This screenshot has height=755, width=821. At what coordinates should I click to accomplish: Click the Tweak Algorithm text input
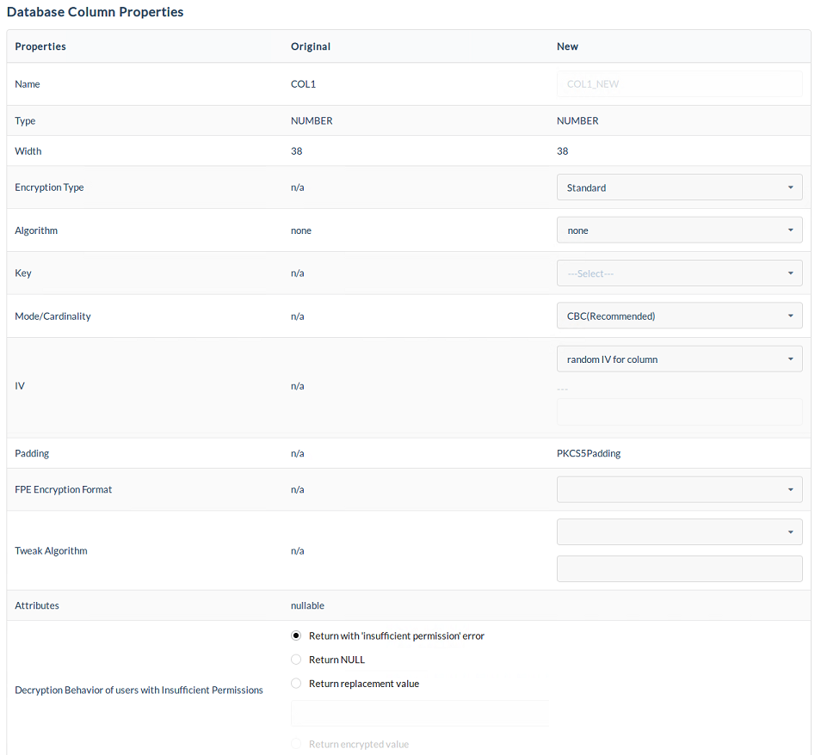click(x=679, y=568)
